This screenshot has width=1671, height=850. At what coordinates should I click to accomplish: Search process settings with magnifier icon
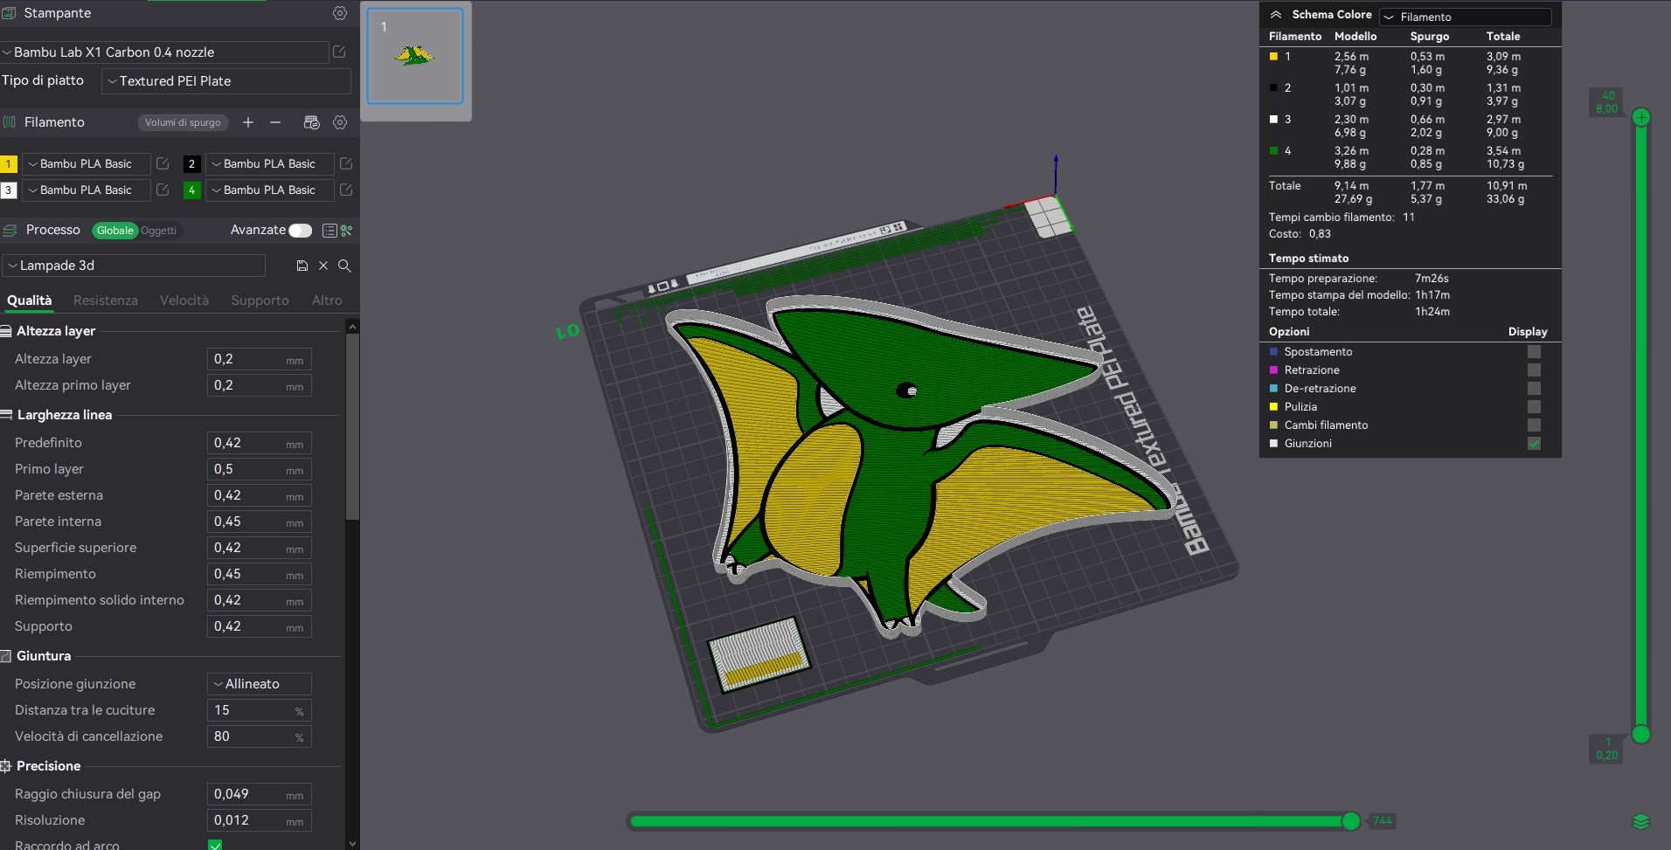pyautogui.click(x=344, y=266)
